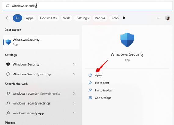Switch to the Documents filter tab
This screenshot has height=125, width=174.
pos(48,18)
